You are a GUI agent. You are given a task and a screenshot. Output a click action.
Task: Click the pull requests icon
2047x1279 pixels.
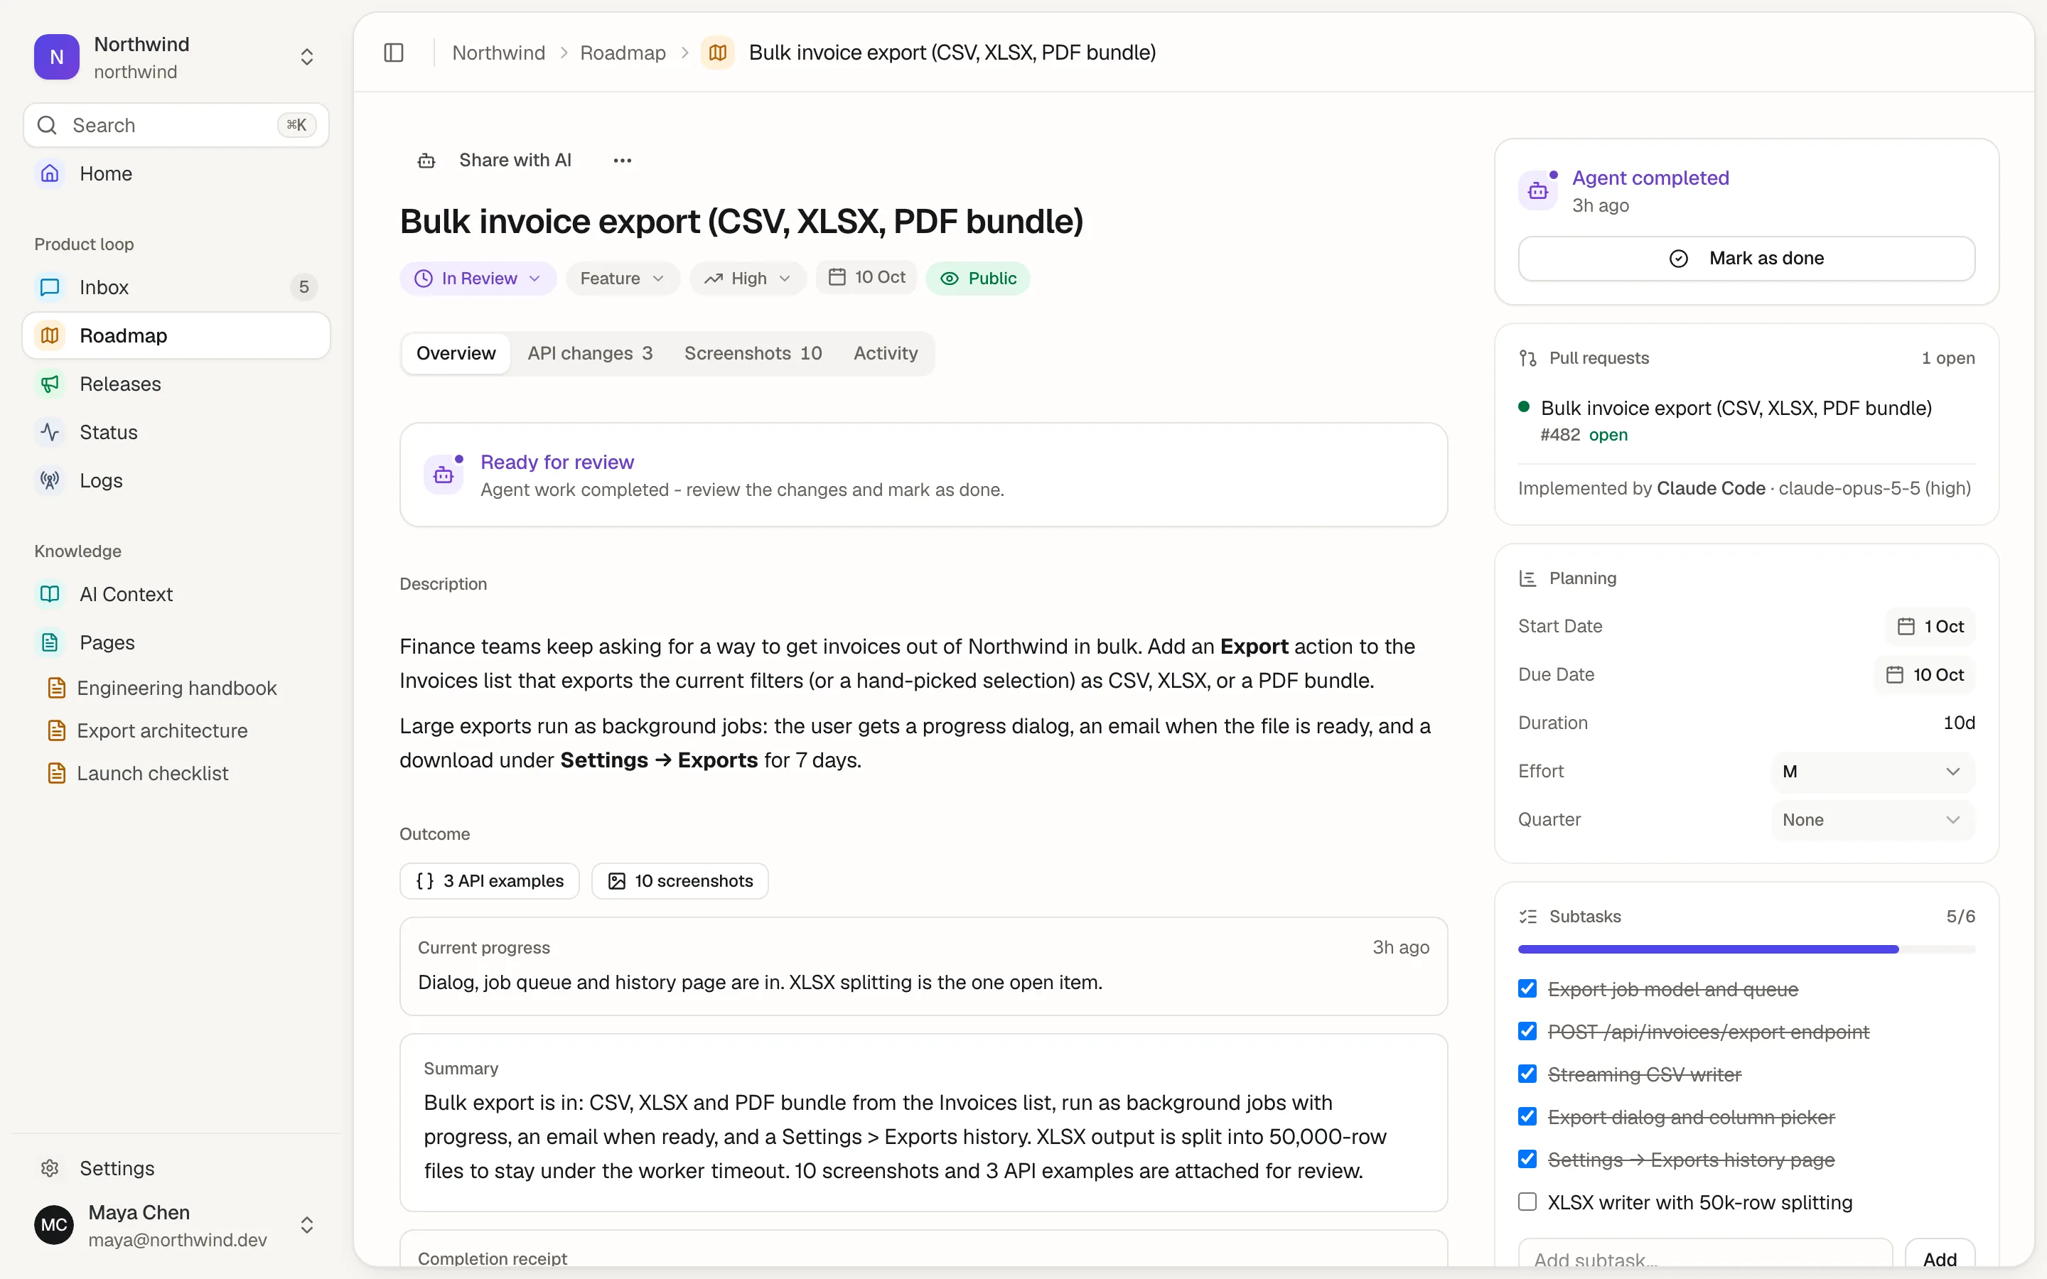(1527, 359)
